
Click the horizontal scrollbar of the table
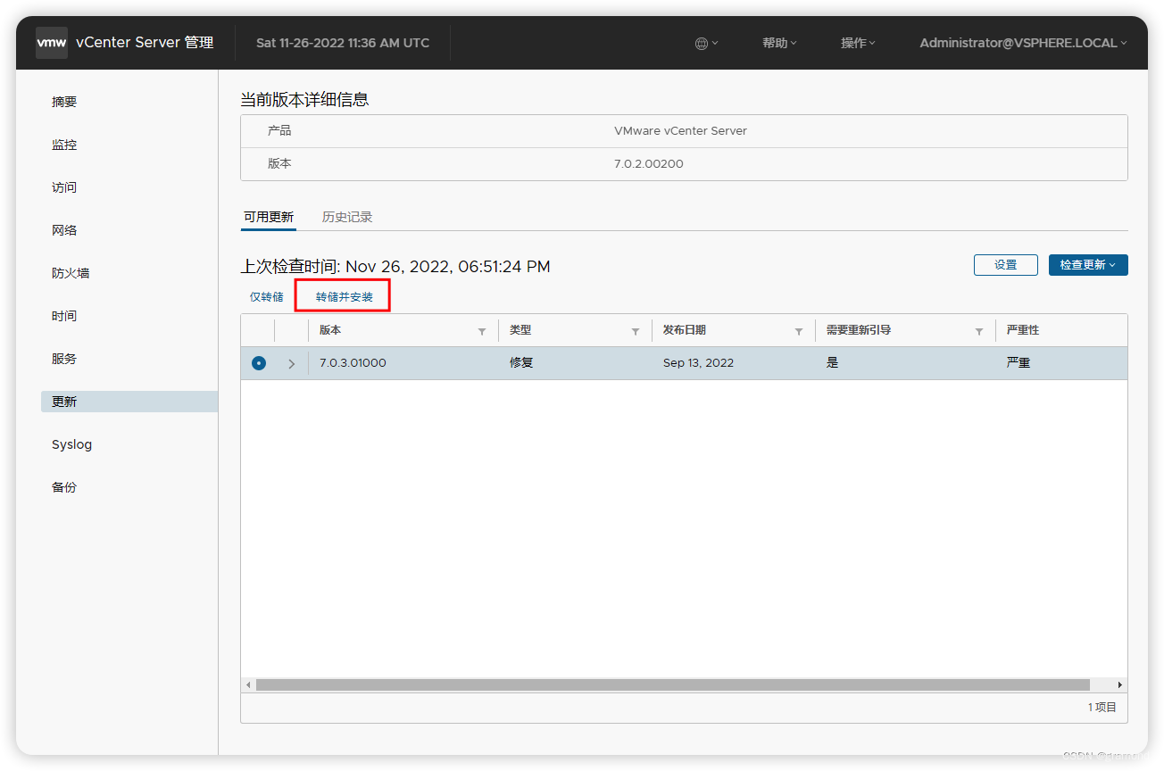click(673, 684)
